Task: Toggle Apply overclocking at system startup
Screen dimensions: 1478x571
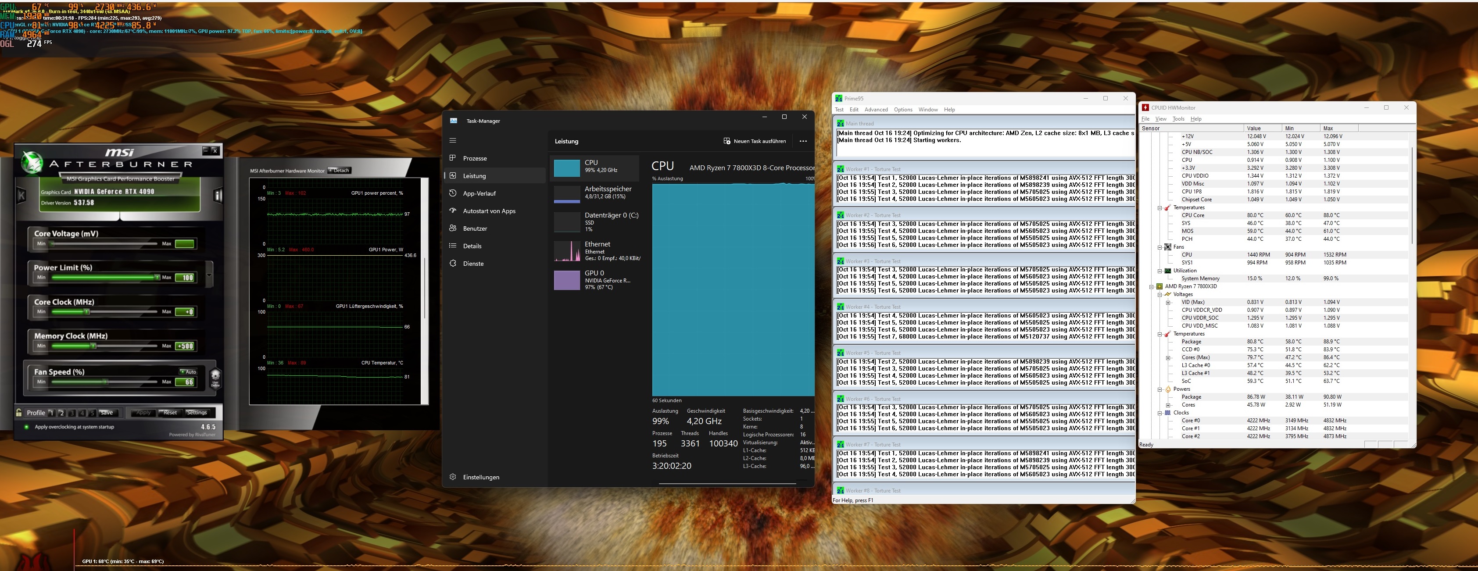Action: pyautogui.click(x=26, y=427)
